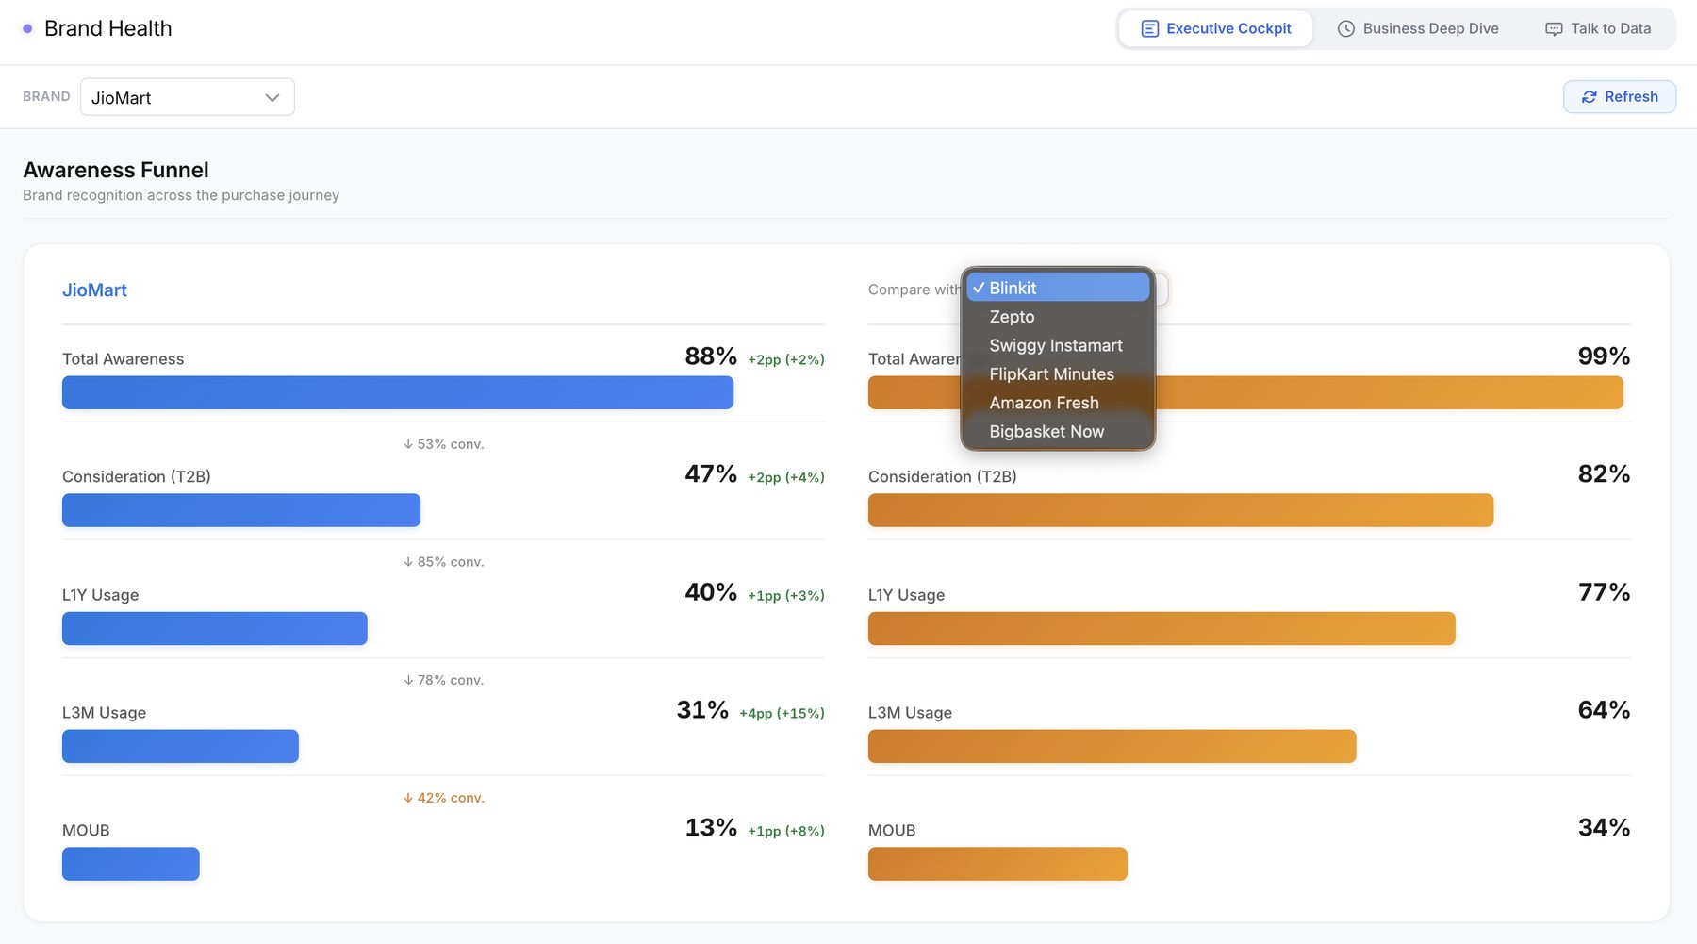Screen dimensions: 1697x944
Task: Click the chat icon for Talk to Data
Action: click(1554, 29)
